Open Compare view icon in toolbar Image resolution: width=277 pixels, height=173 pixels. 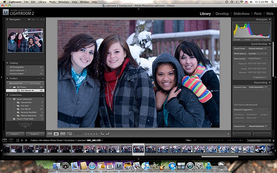point(63,134)
